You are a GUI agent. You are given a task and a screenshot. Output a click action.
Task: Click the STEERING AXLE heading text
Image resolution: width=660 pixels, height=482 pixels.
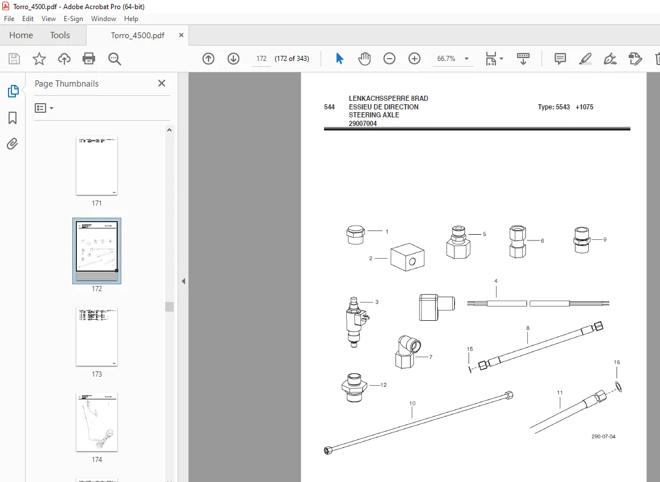[x=374, y=115]
